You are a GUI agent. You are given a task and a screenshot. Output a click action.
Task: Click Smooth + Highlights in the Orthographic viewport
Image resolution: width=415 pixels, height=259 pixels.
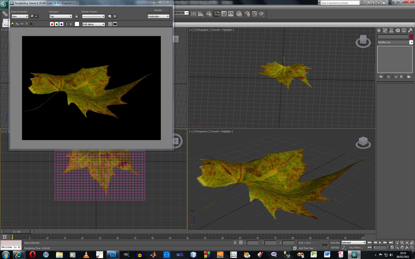[x=222, y=30]
